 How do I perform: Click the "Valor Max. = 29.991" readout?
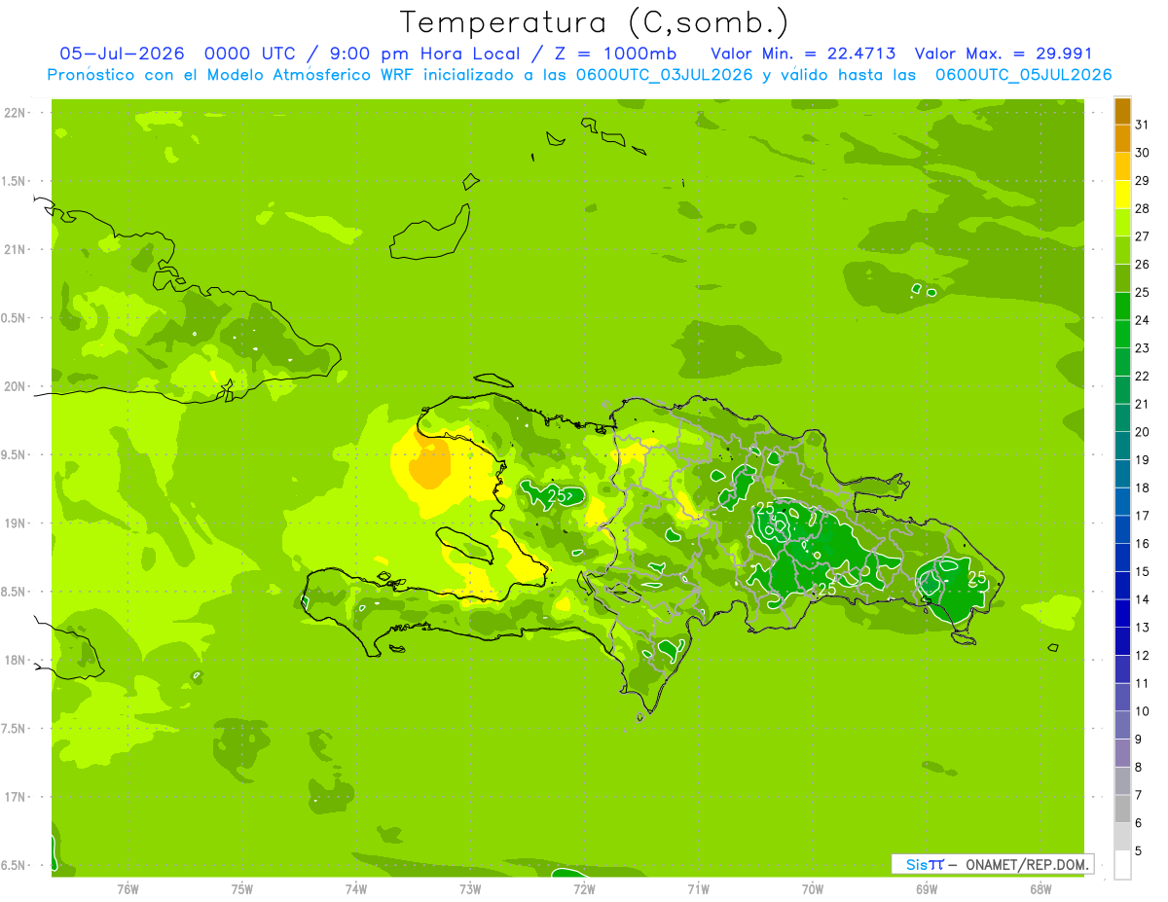(x=1003, y=54)
